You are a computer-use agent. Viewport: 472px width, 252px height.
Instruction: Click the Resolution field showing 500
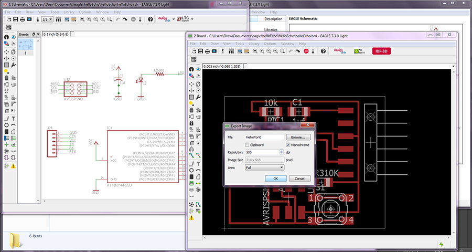click(x=263, y=152)
